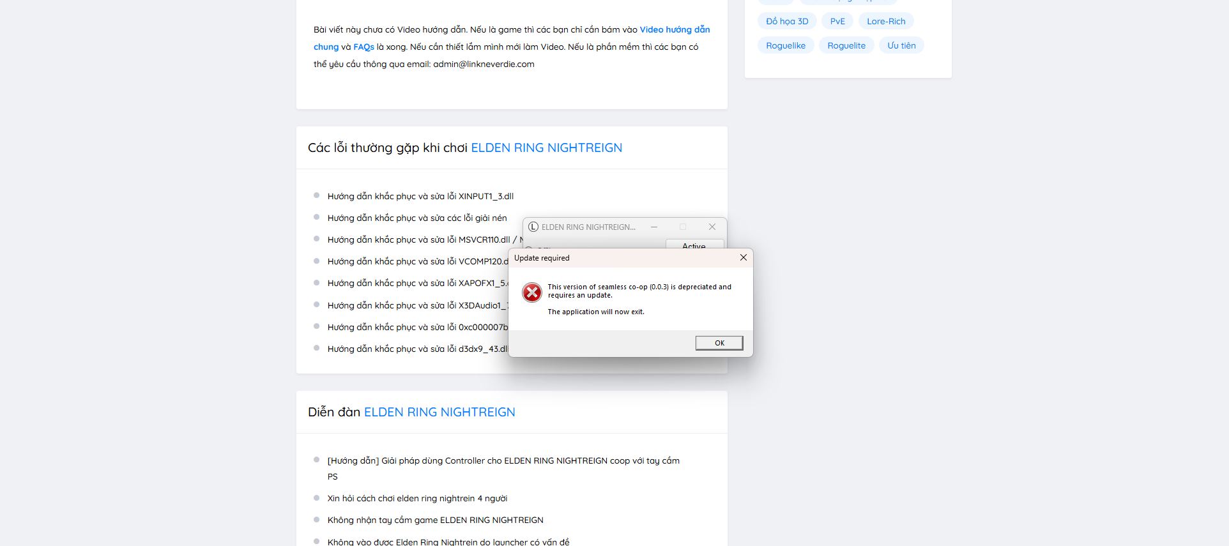Select the Lore-Rich tag
1229x546 pixels.
[885, 21]
